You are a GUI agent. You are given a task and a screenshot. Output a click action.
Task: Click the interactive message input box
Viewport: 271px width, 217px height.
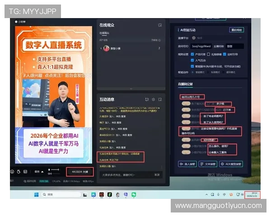tap(126, 175)
